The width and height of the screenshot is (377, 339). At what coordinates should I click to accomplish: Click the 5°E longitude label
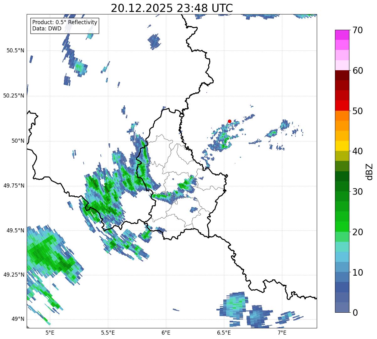pyautogui.click(x=50, y=332)
